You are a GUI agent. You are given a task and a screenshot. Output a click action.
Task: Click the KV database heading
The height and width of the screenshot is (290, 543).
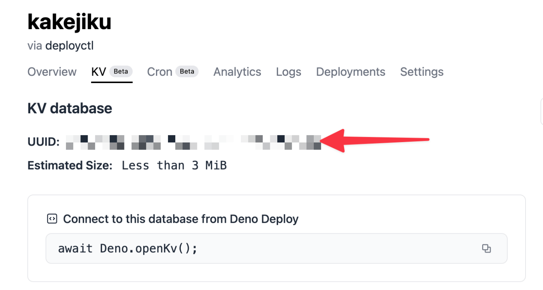click(x=70, y=108)
